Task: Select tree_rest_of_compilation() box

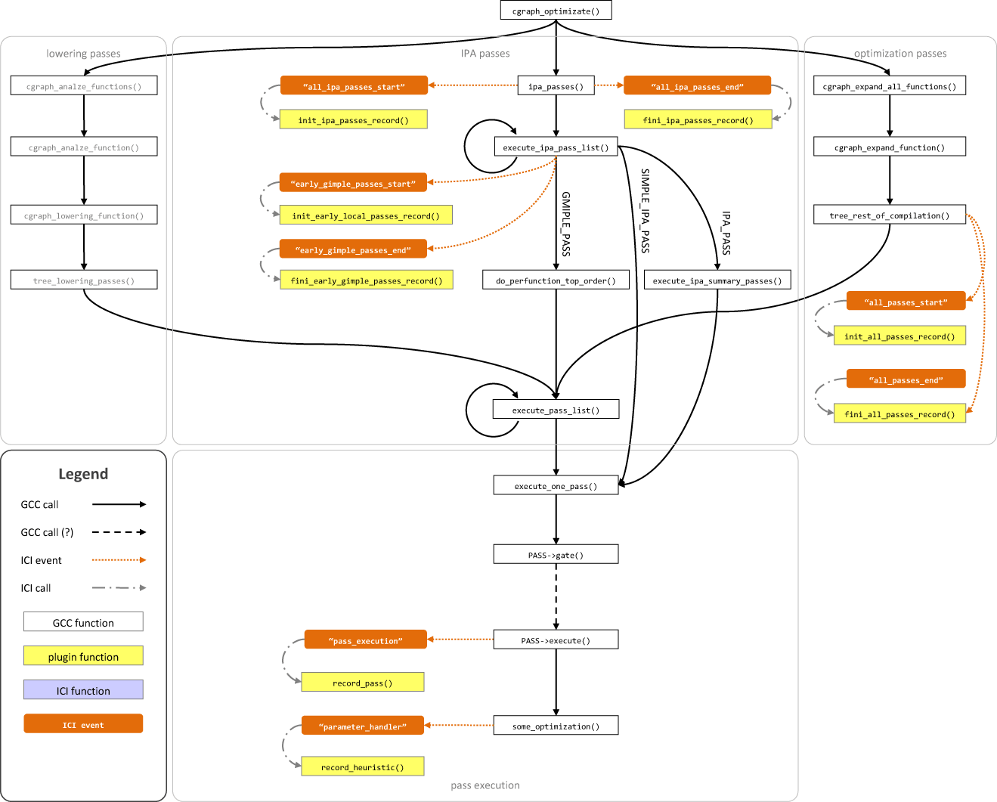Action: pyautogui.click(x=890, y=215)
